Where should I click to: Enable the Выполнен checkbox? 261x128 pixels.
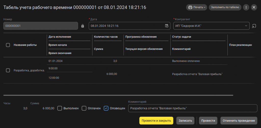(60, 108)
